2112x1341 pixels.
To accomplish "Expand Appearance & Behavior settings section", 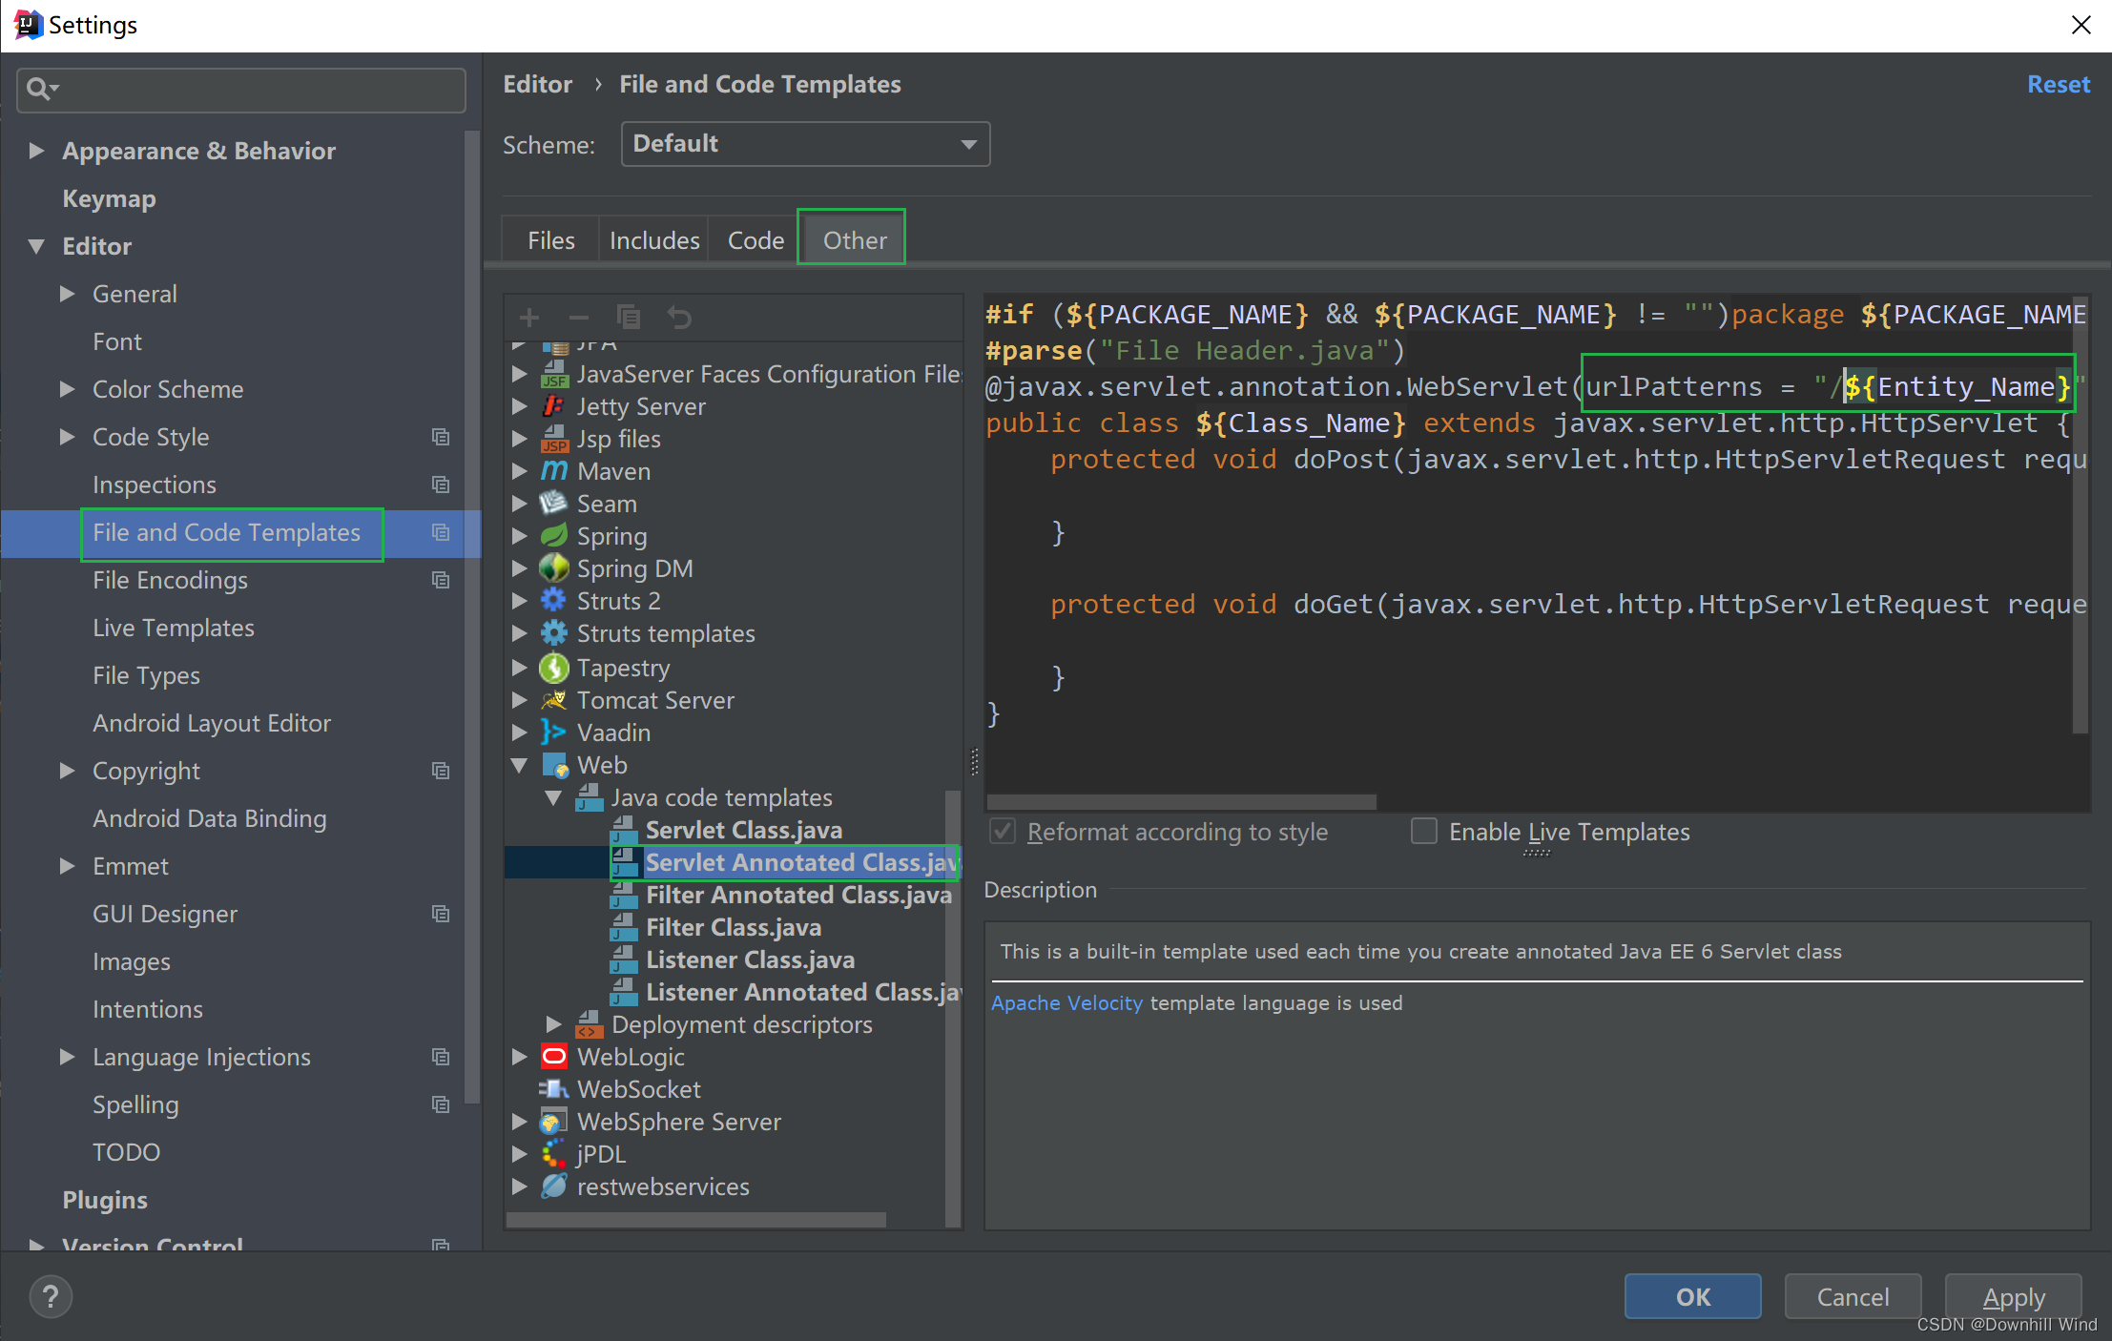I will 36,151.
